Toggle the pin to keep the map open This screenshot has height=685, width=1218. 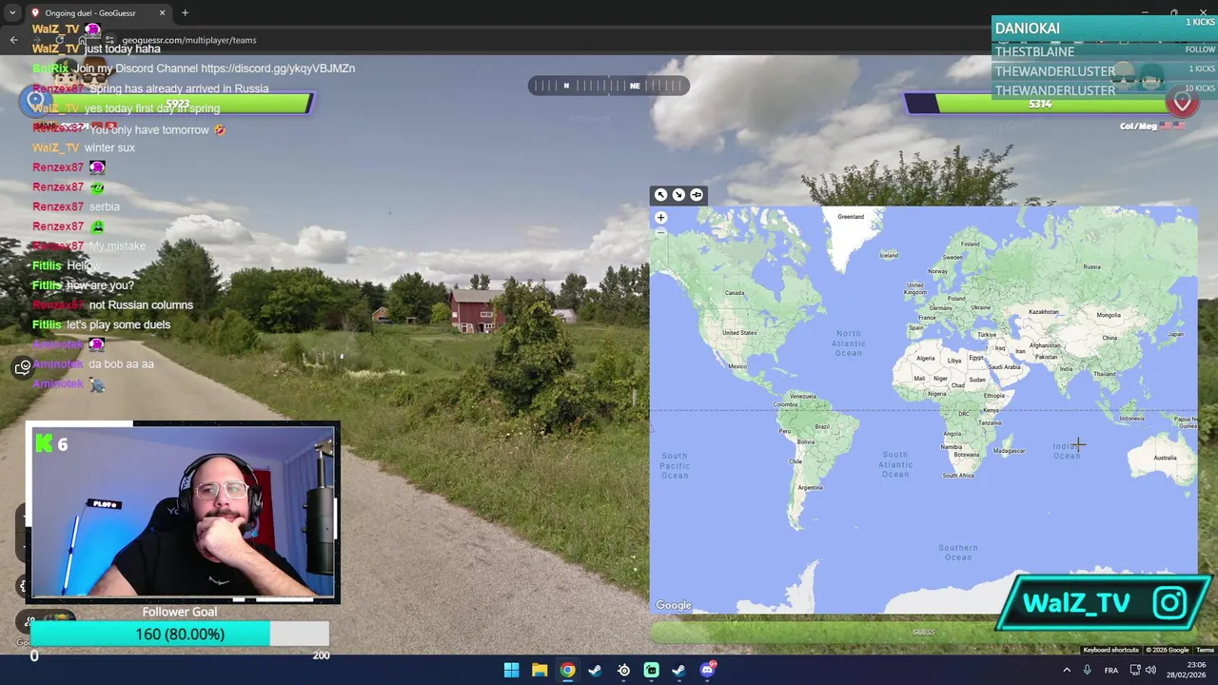click(x=697, y=195)
